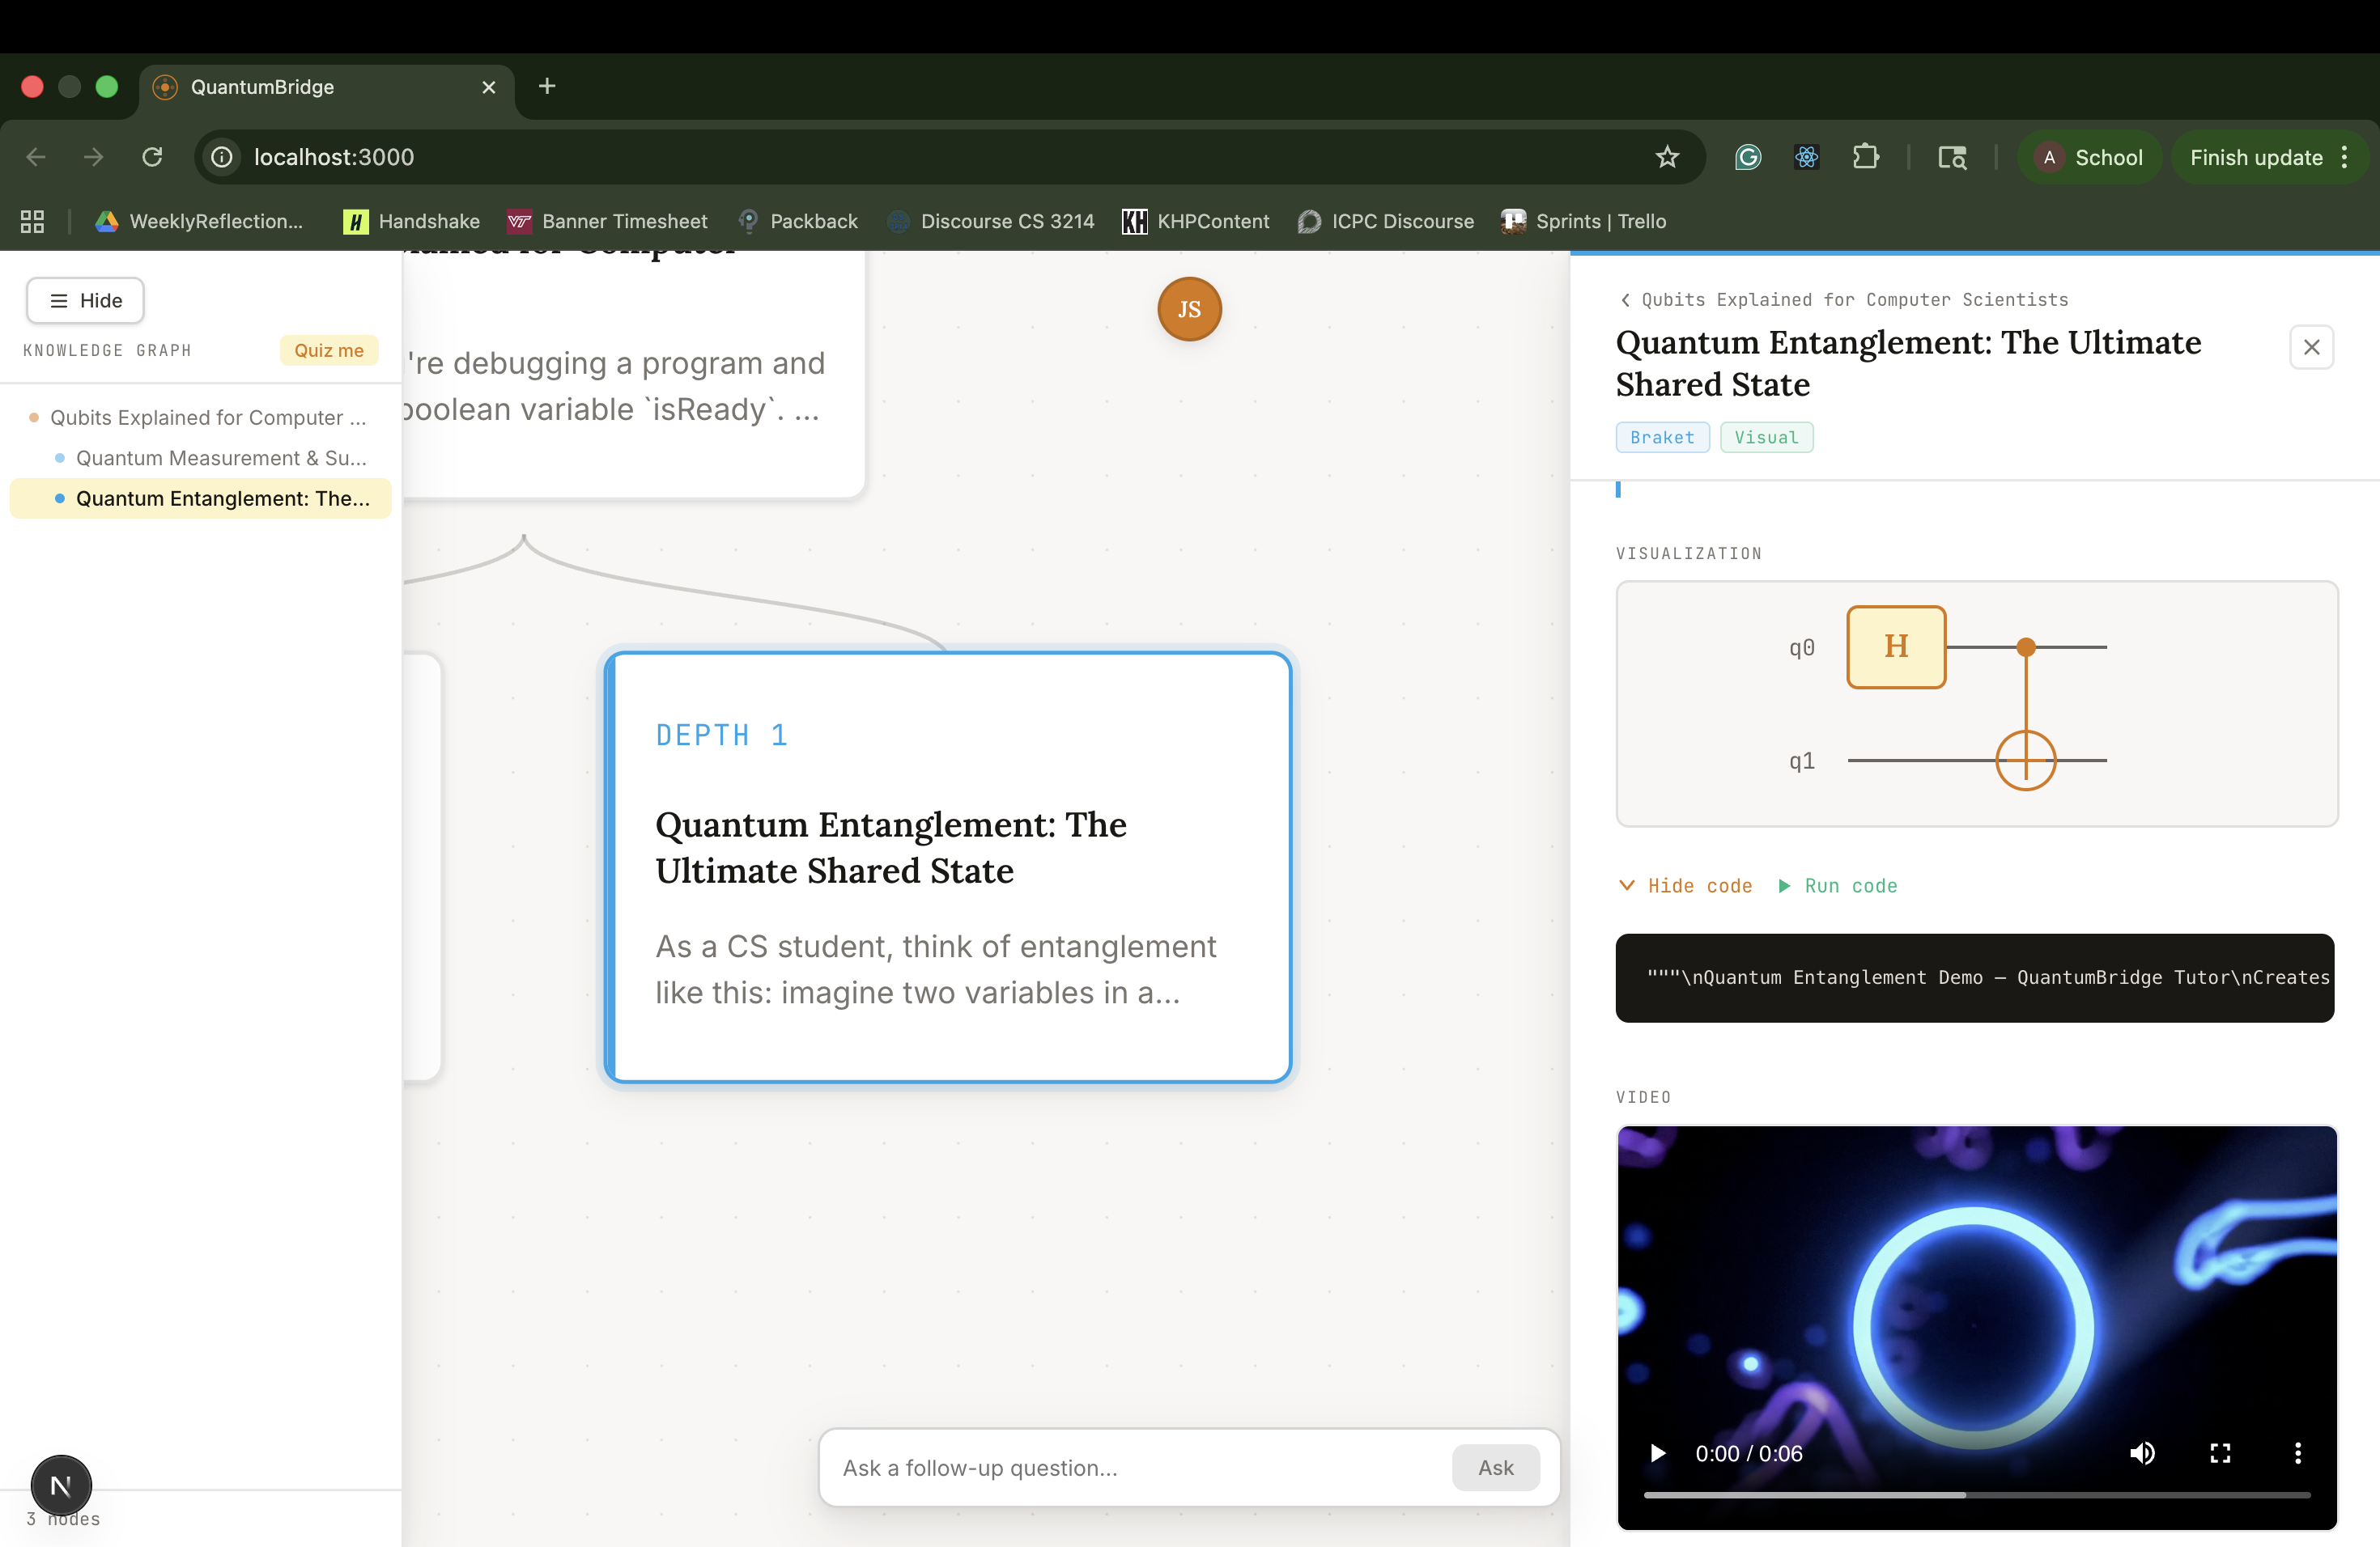Collapse the code with Hide code

pyautogui.click(x=1686, y=885)
